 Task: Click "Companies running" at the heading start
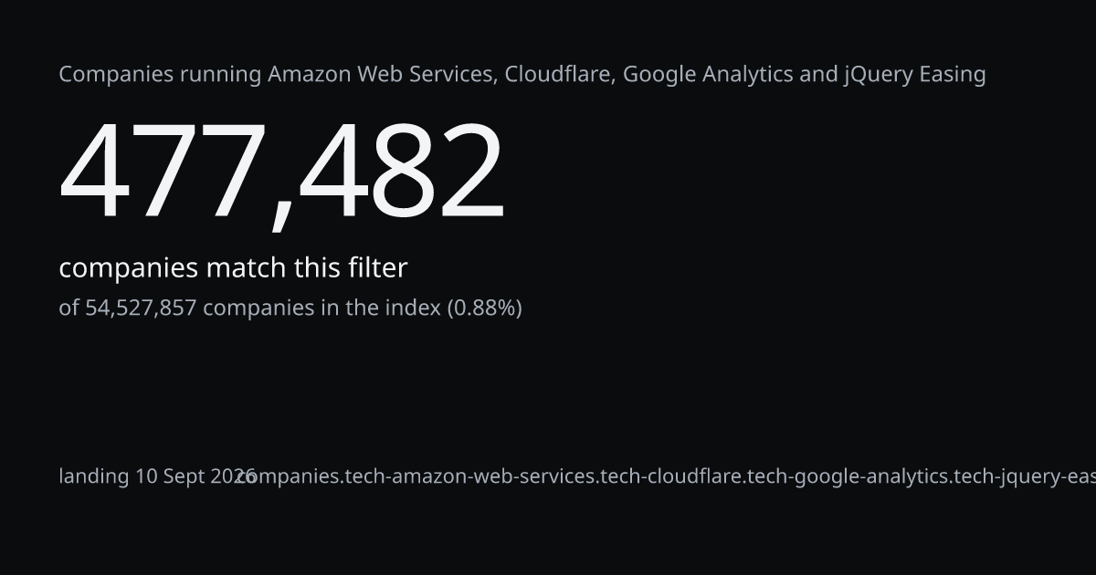[161, 74]
